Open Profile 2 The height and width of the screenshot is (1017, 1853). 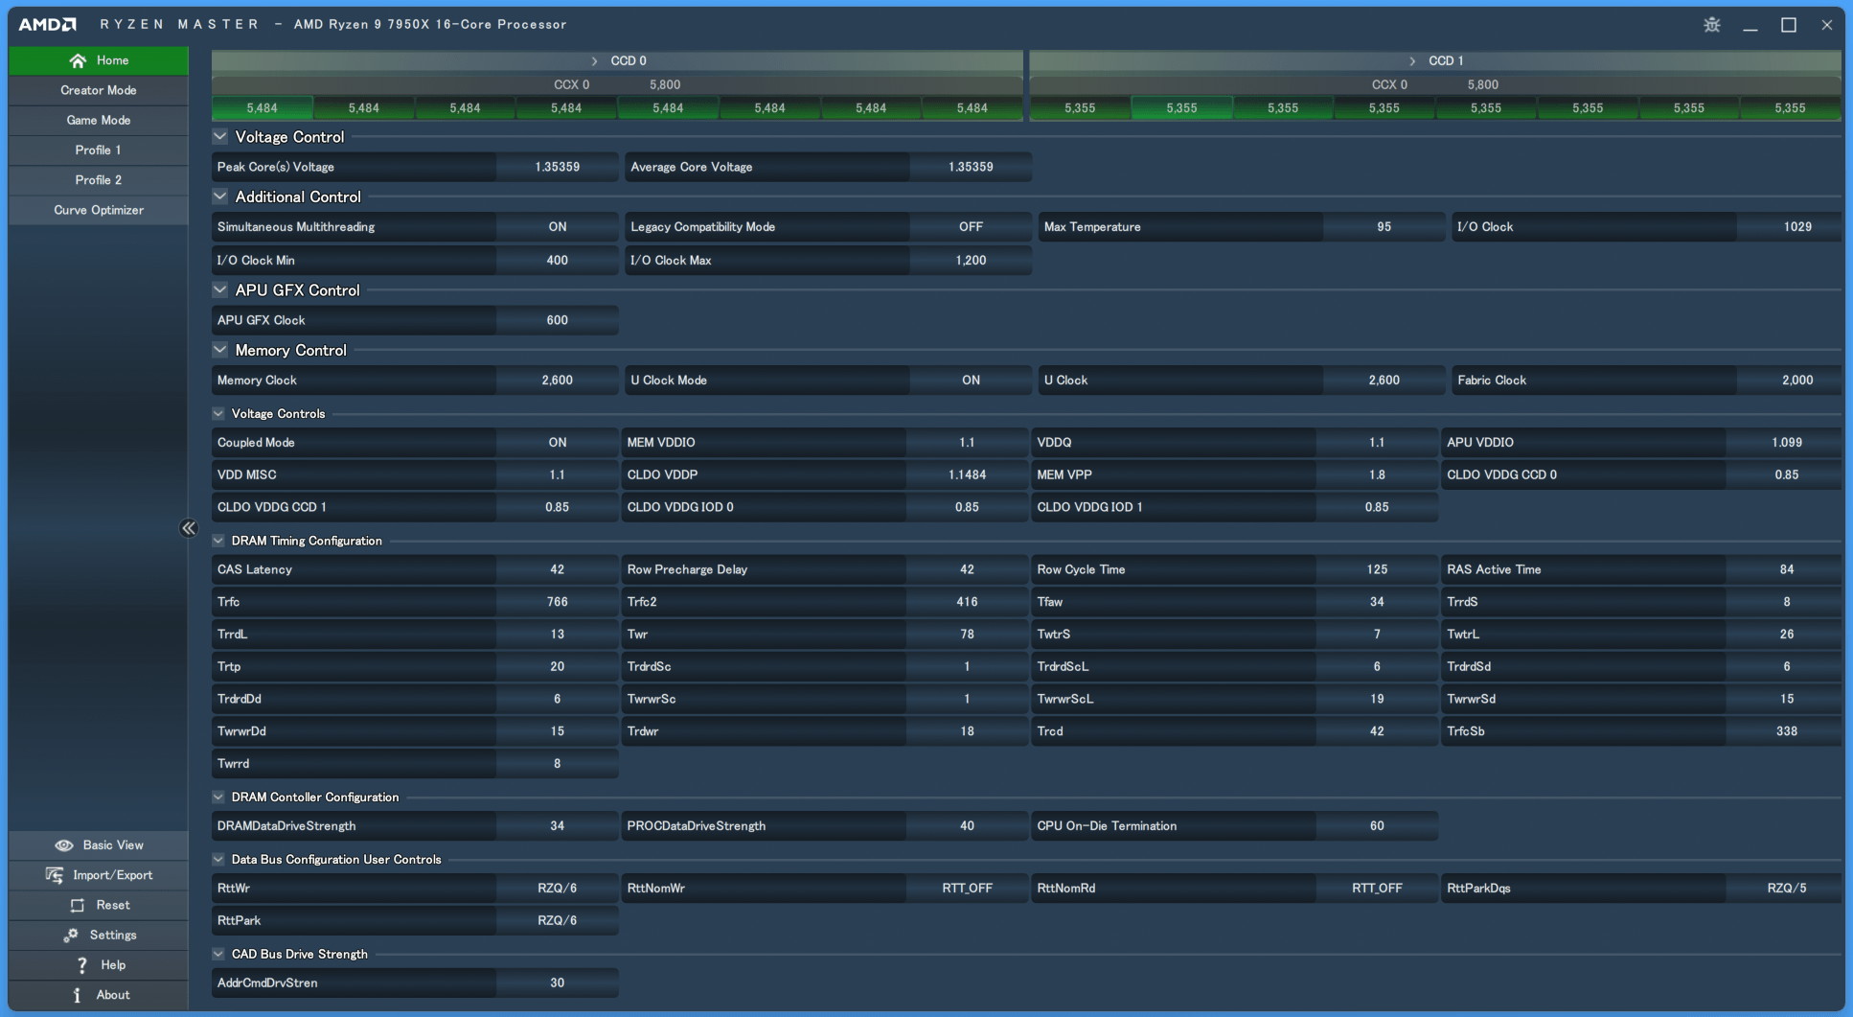tap(99, 180)
